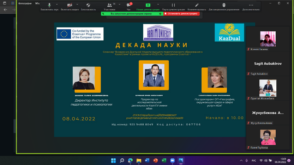The image size is (294, 165).
Task: Open Remote control options
Action: [x=224, y=6]
